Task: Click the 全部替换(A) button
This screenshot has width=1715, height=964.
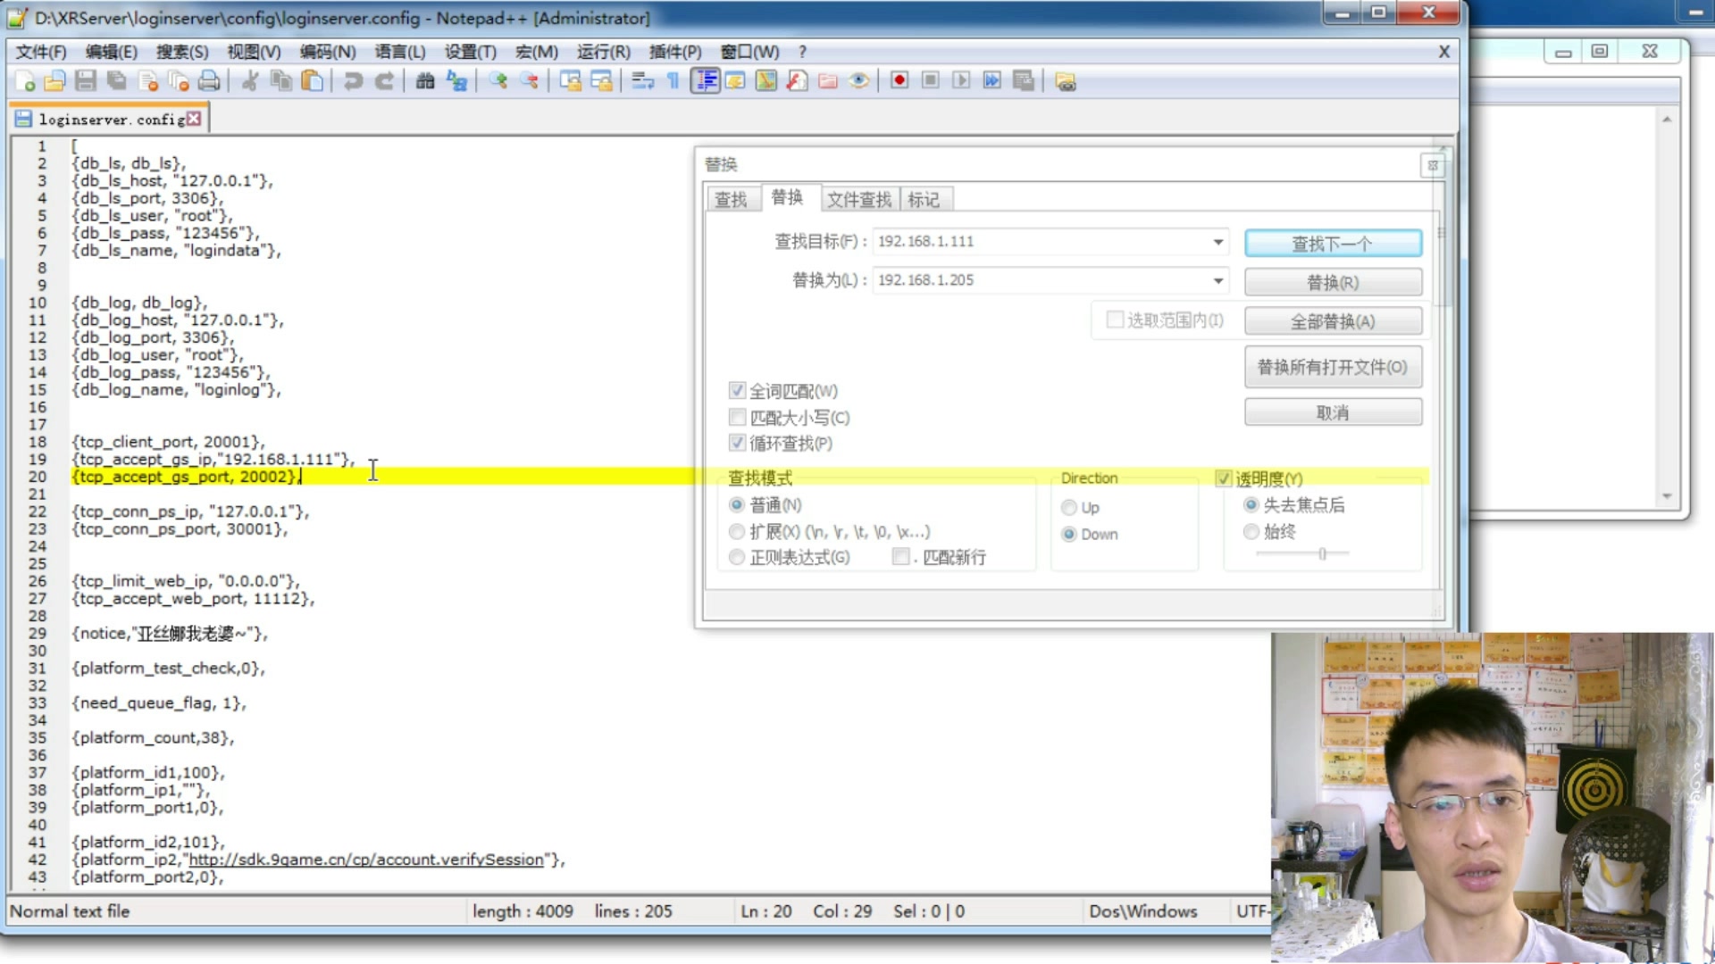Action: [1332, 321]
